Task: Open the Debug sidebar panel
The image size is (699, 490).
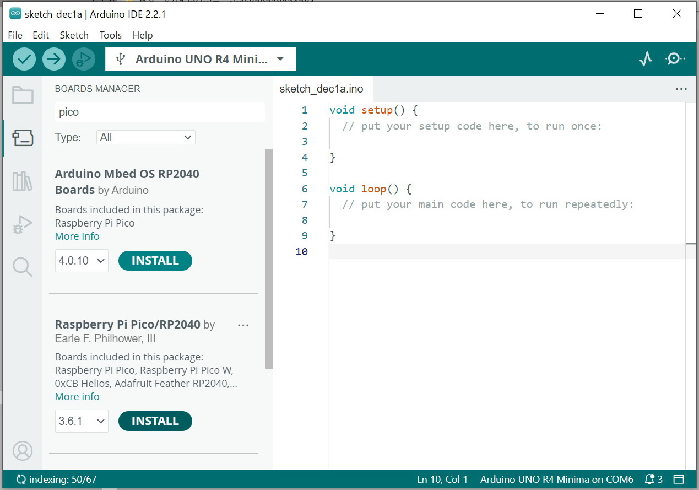Action: pyautogui.click(x=23, y=224)
